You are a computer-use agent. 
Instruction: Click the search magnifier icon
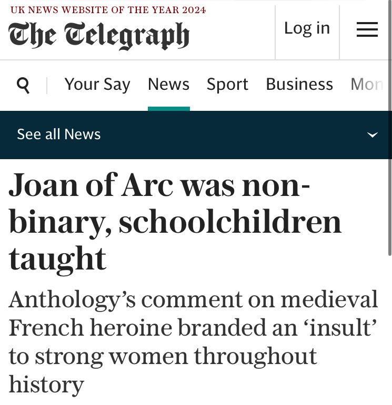pos(23,85)
